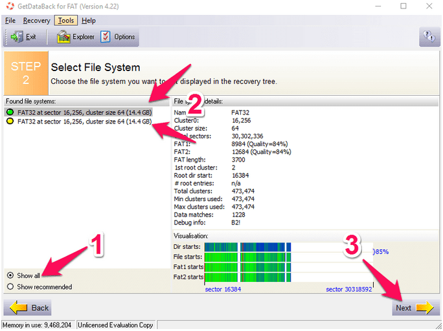The image size is (443, 331).
Task: Click the Fat1 starts visualisation bar
Action: point(247,267)
